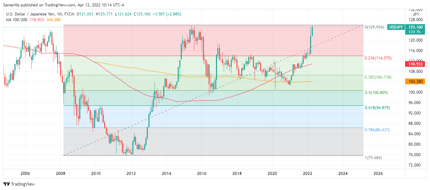Click the 2008 label on time axis

[x=60, y=174]
